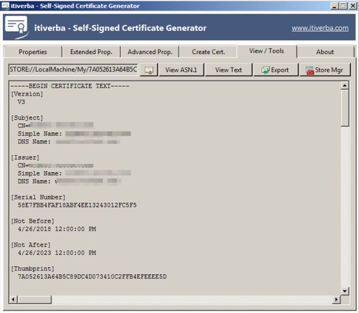This screenshot has height=313, width=359.
Task: Click the certificate picker icon beside store path
Action: (148, 70)
